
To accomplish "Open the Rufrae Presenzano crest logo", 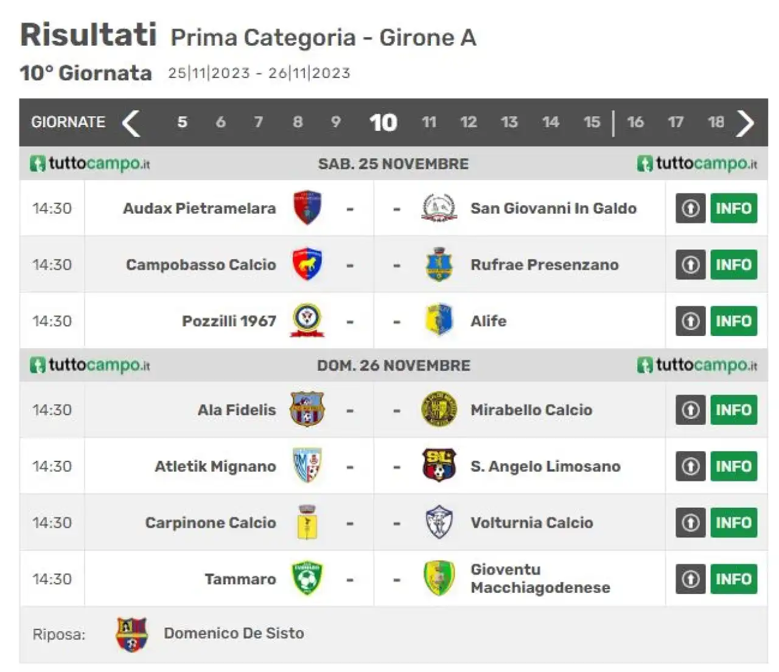I will pyautogui.click(x=439, y=264).
